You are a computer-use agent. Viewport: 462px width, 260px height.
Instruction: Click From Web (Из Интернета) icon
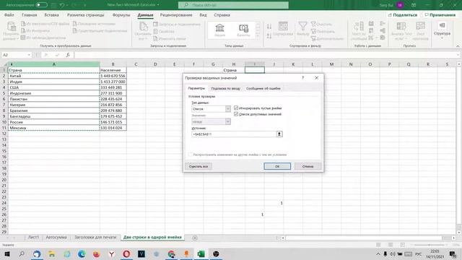pos(23,30)
